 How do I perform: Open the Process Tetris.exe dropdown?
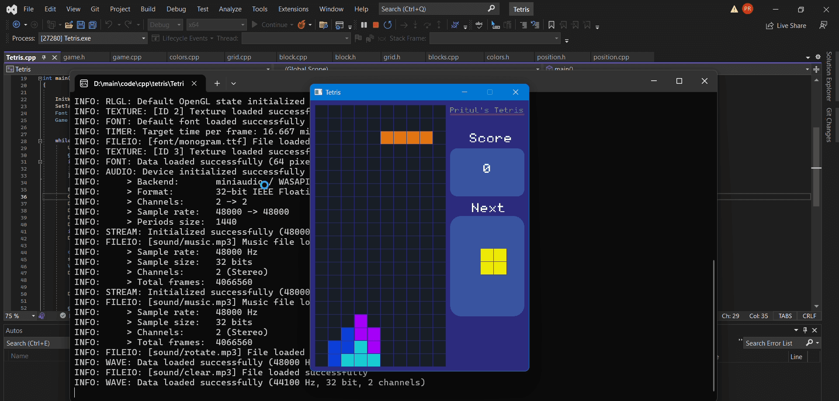(x=143, y=38)
